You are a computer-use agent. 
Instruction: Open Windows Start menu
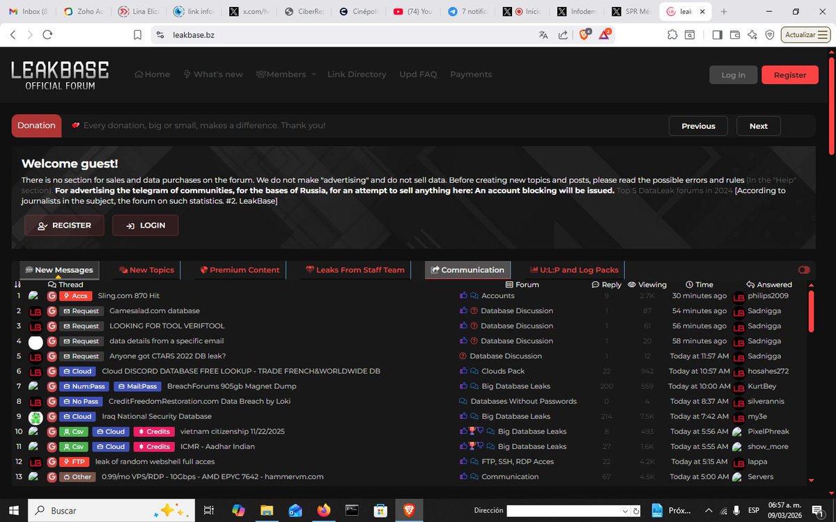click(x=13, y=510)
